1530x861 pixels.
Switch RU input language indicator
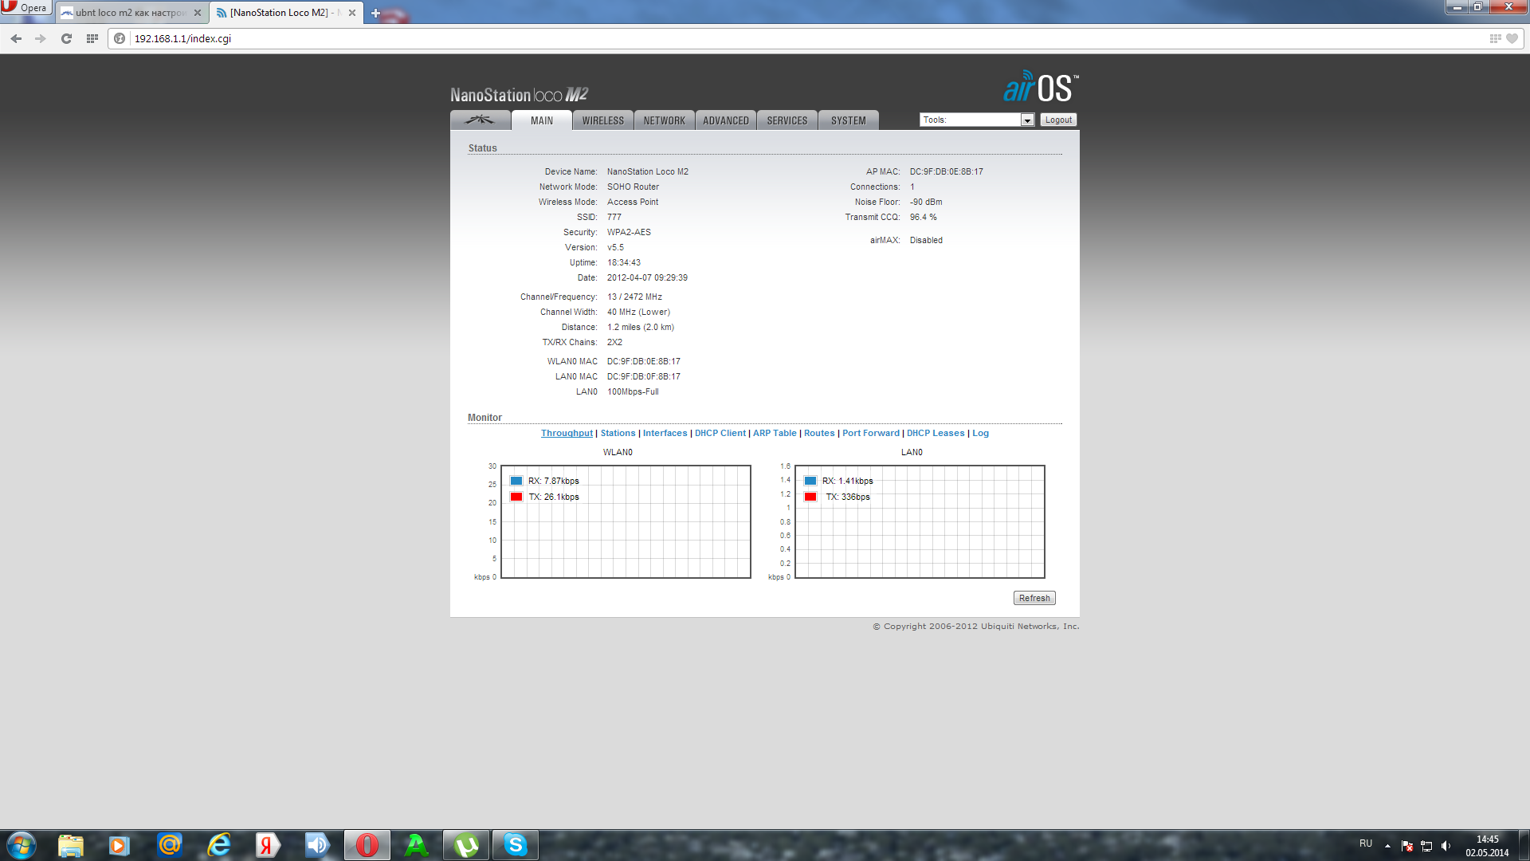[1366, 843]
